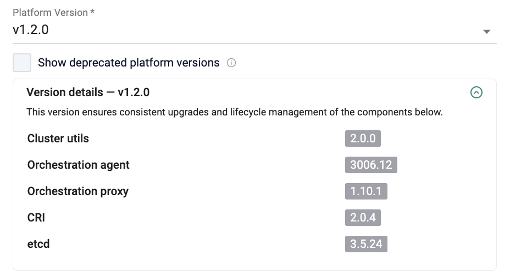Click the Cluster utils 2.0.0 version badge
The width and height of the screenshot is (510, 277).
tap(363, 138)
